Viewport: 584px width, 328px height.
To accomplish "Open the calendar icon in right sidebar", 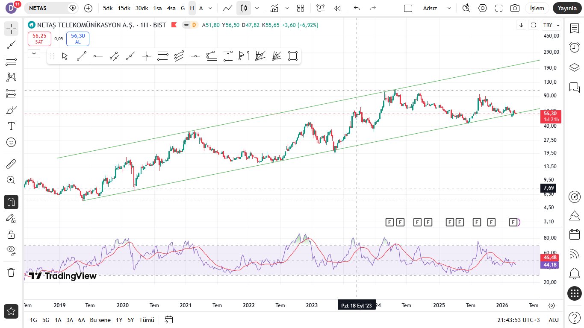I will pos(575,234).
